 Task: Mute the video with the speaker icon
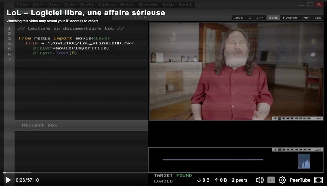[260, 180]
